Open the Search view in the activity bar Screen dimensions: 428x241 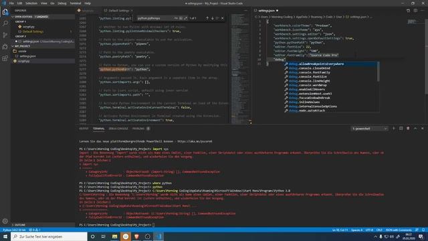(x=5, y=23)
